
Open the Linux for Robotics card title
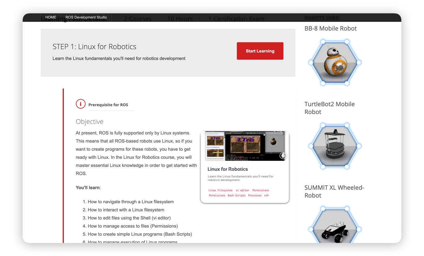(x=228, y=169)
